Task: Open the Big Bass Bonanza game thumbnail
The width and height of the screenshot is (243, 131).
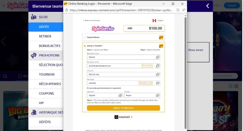Action: (16, 111)
